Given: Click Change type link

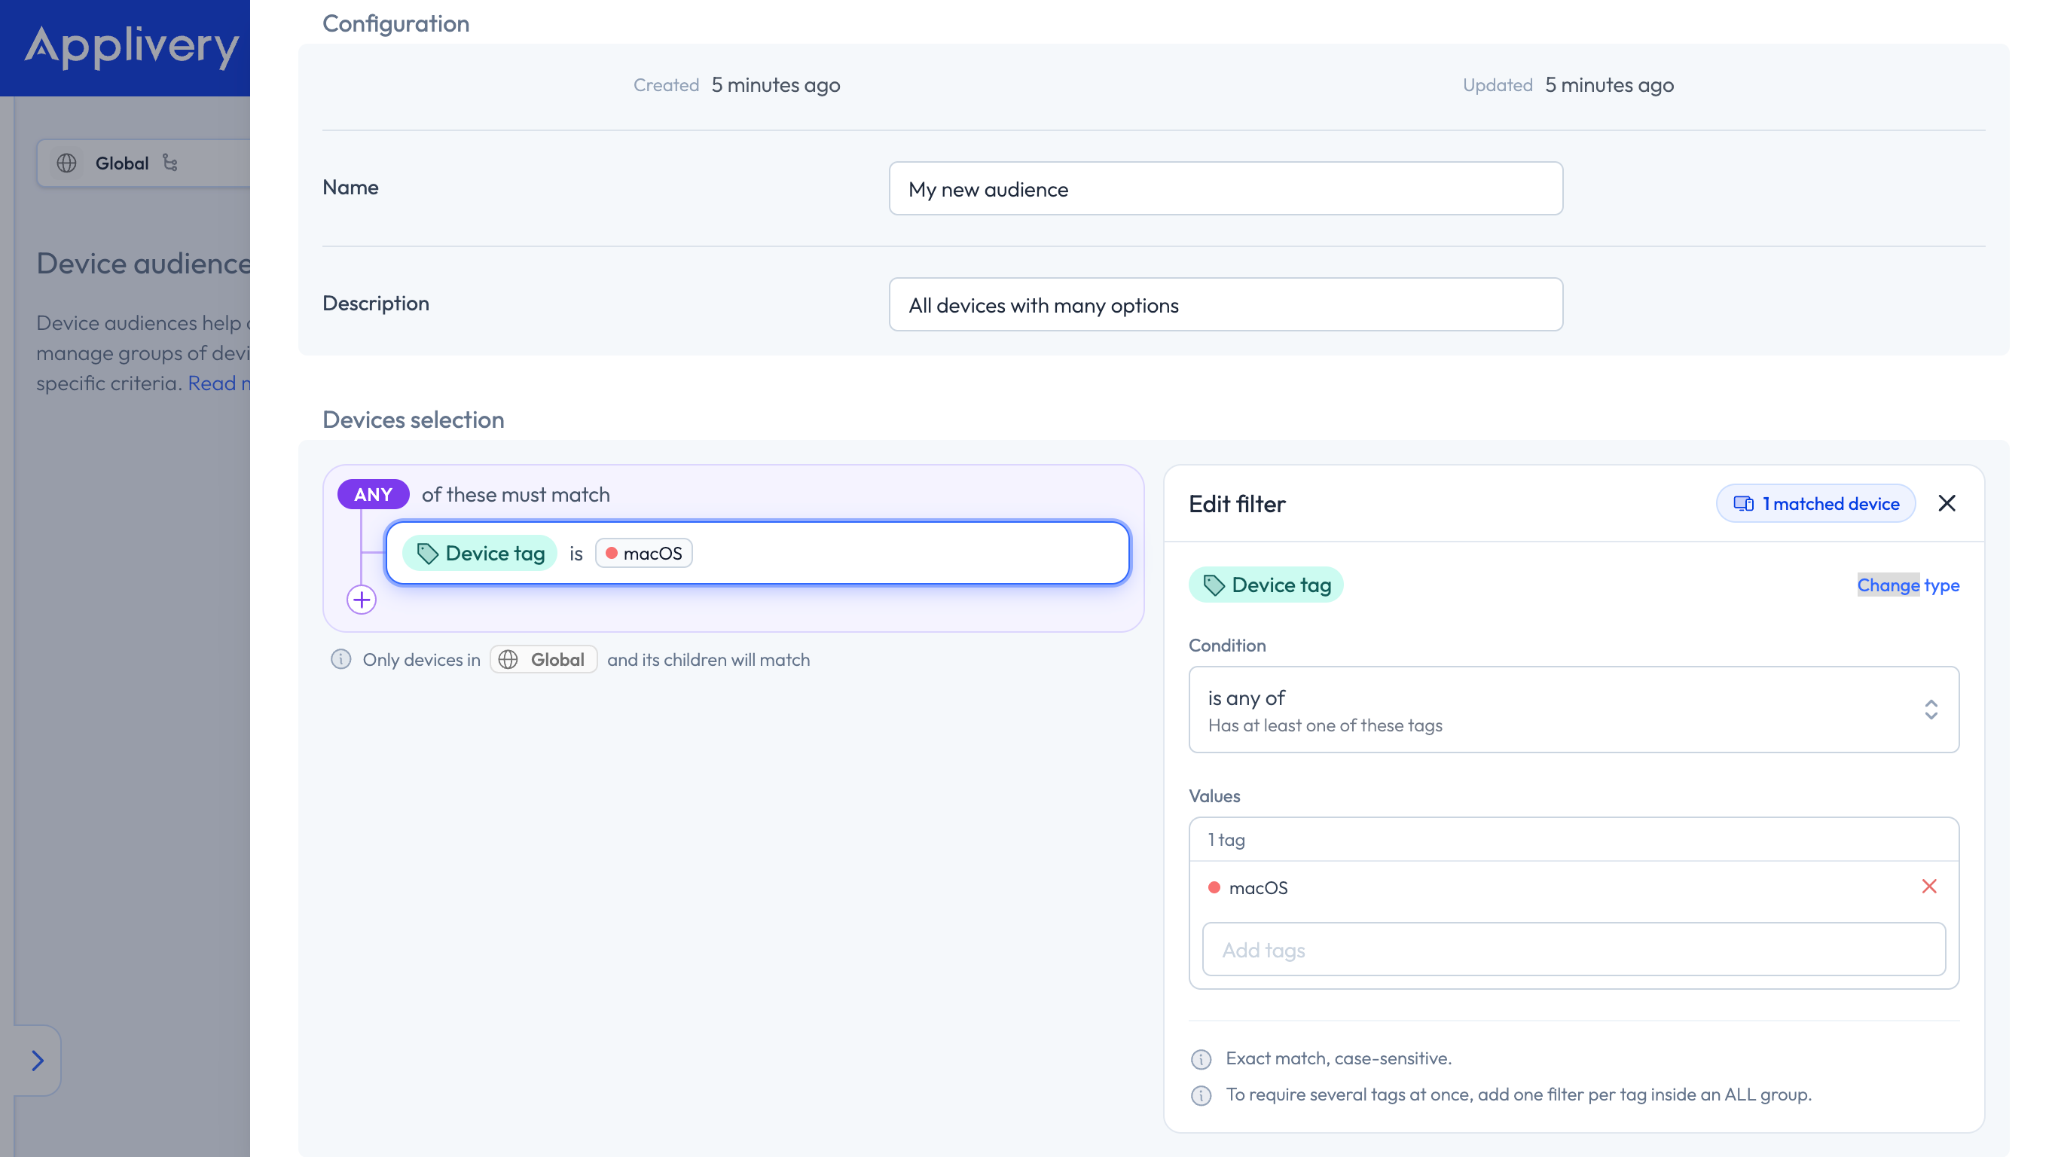Looking at the screenshot, I should point(1908,585).
